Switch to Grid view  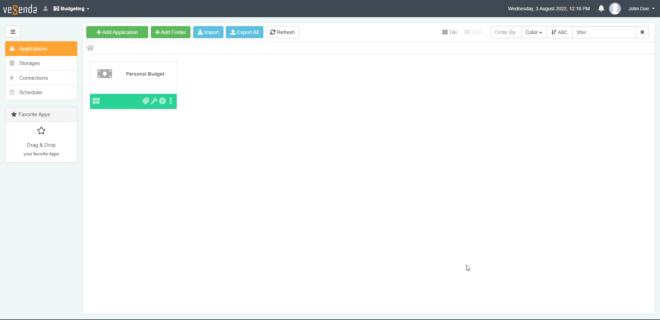[x=473, y=32]
